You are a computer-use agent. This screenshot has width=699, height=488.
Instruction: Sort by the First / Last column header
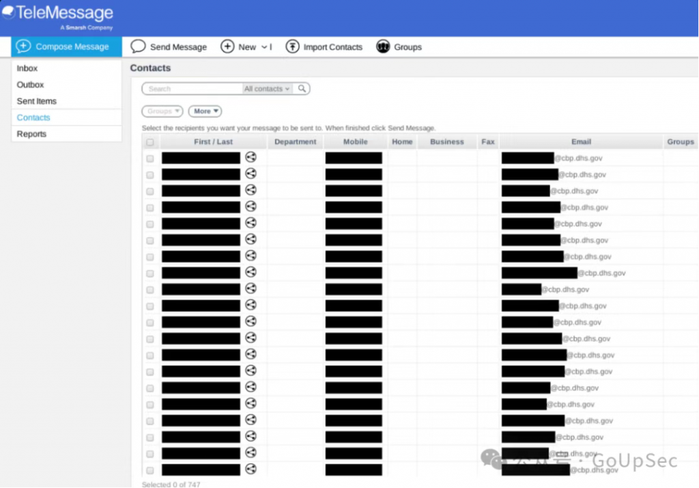(214, 141)
